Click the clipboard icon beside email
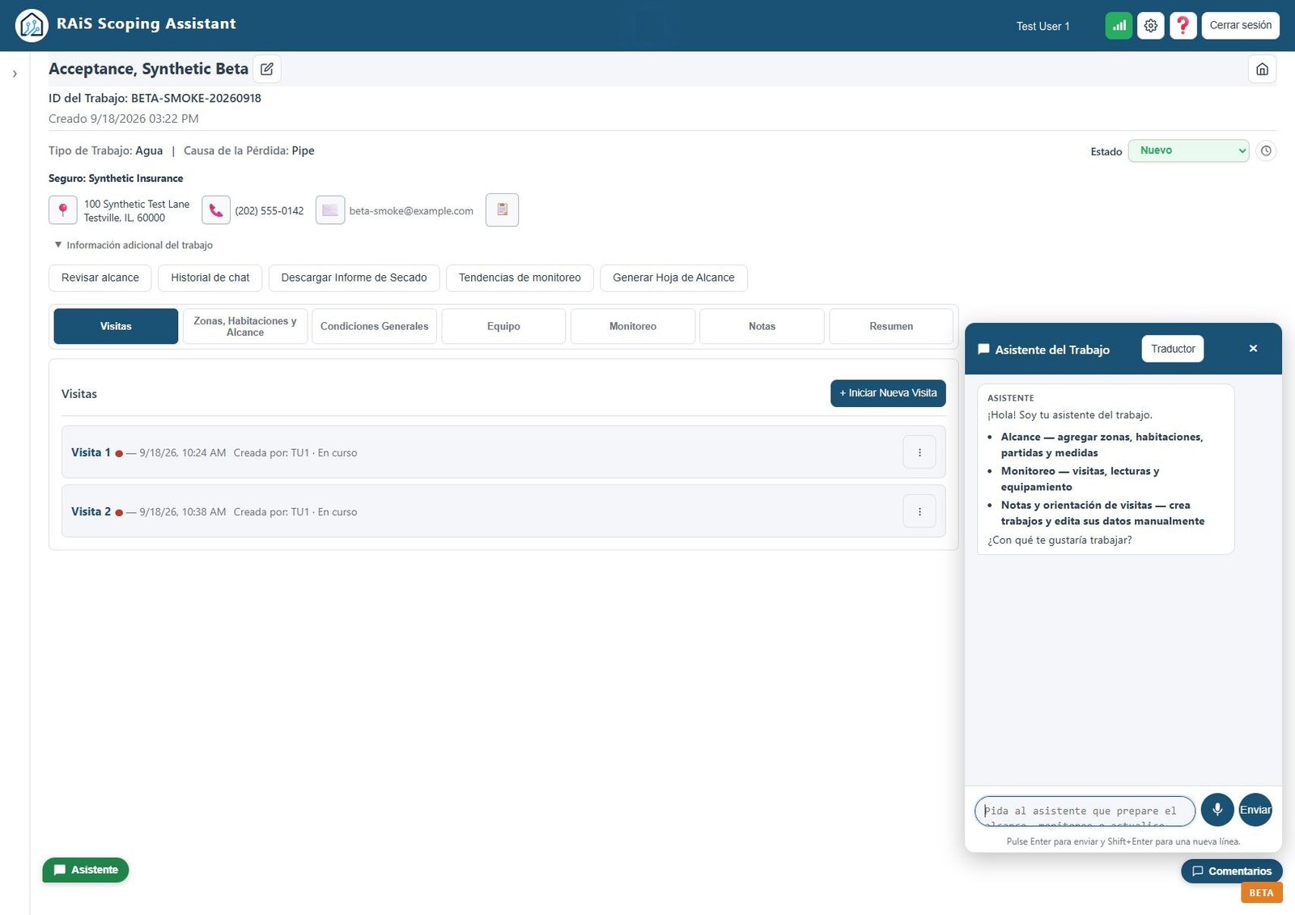1295x915 pixels. point(502,210)
